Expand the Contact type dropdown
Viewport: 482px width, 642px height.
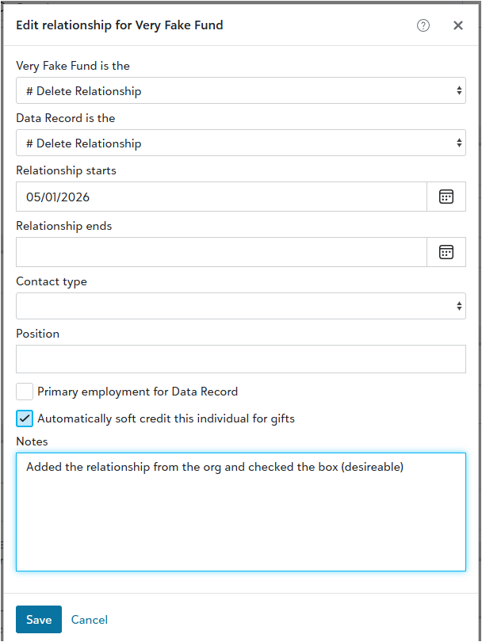[x=241, y=306]
